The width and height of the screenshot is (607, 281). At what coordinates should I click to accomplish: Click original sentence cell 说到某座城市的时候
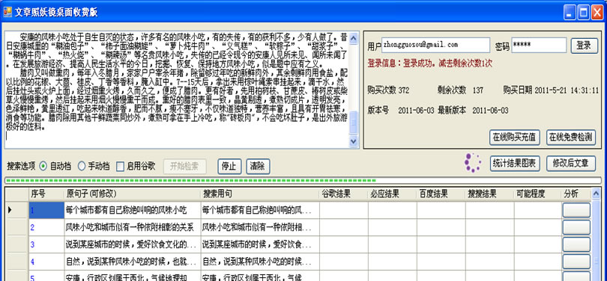click(x=133, y=244)
